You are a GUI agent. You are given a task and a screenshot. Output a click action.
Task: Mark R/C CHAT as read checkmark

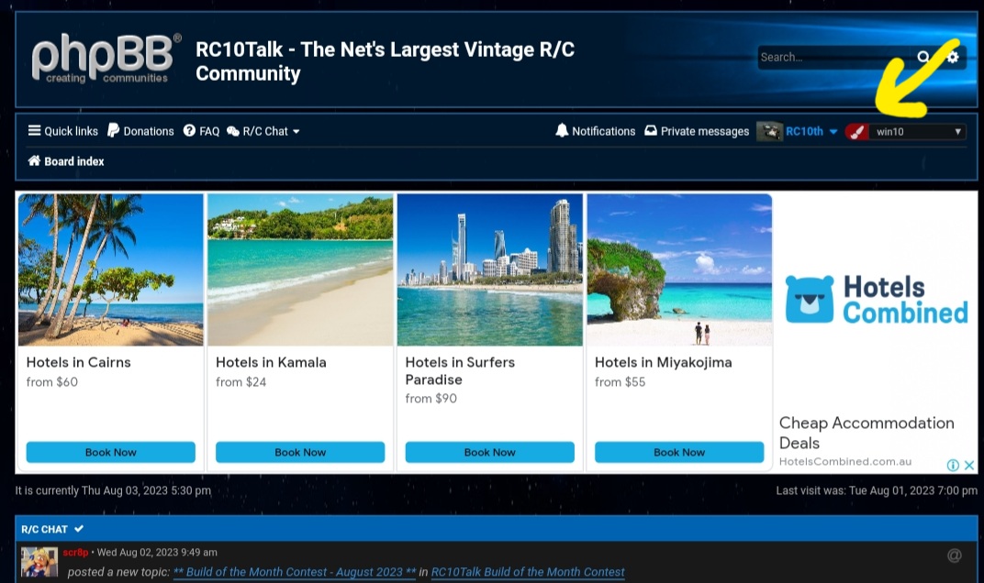79,529
